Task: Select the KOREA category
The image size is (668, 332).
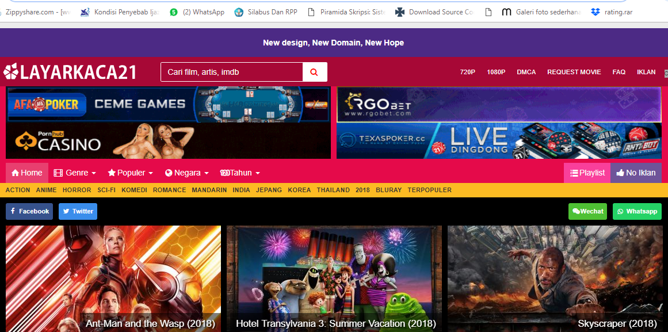Action: pos(300,190)
